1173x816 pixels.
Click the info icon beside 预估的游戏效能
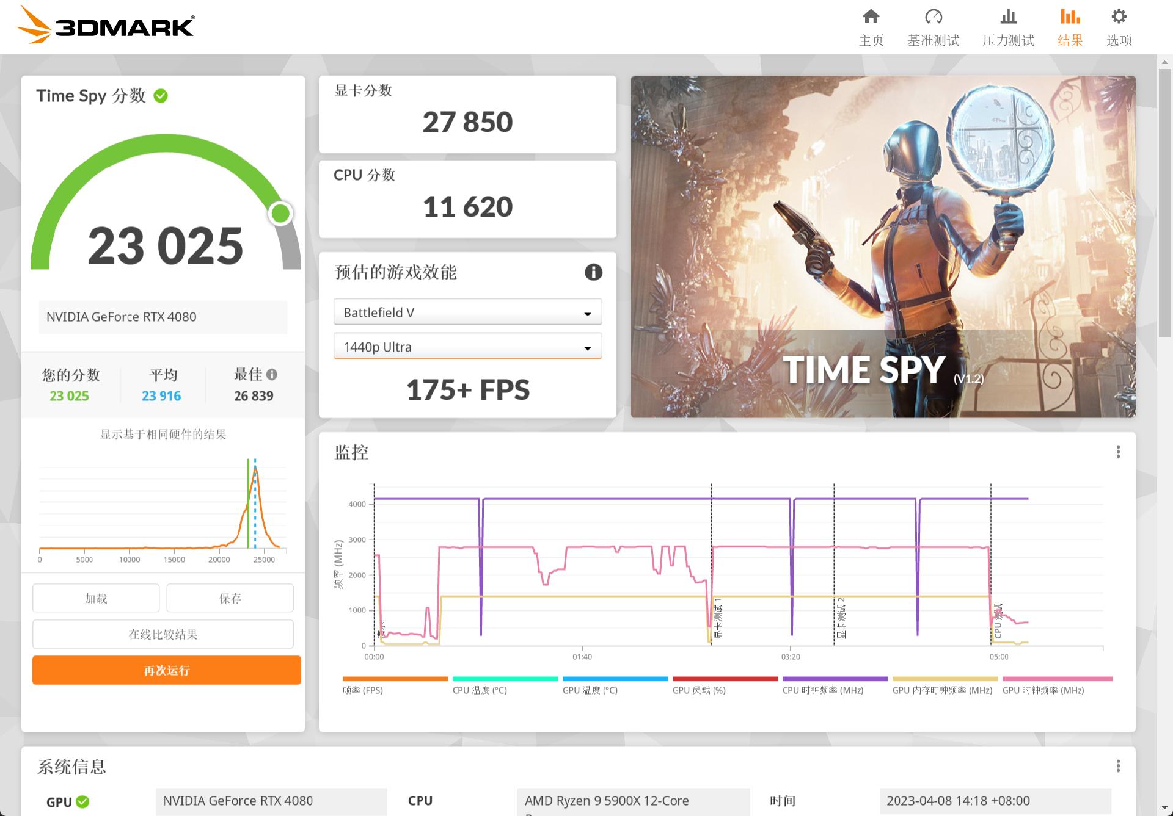point(593,272)
